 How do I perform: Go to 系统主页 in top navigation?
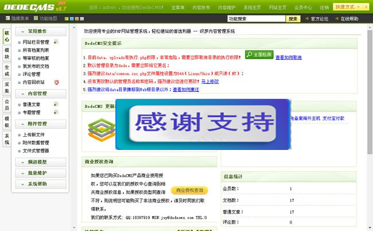(252, 7)
